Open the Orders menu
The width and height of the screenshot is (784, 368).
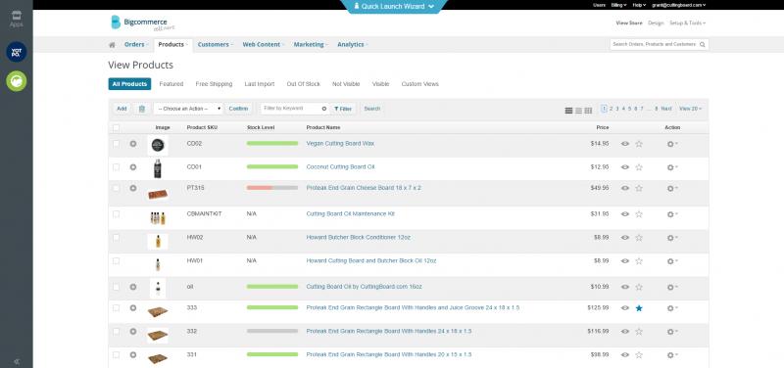tap(136, 44)
